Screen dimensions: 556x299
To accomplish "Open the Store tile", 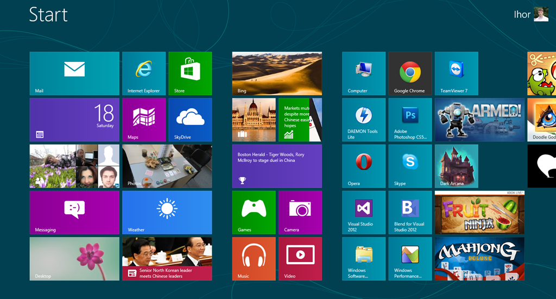I will [x=191, y=73].
